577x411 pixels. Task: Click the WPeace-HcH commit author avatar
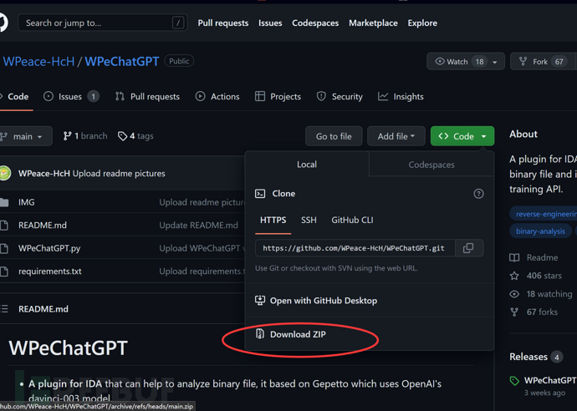(5, 173)
